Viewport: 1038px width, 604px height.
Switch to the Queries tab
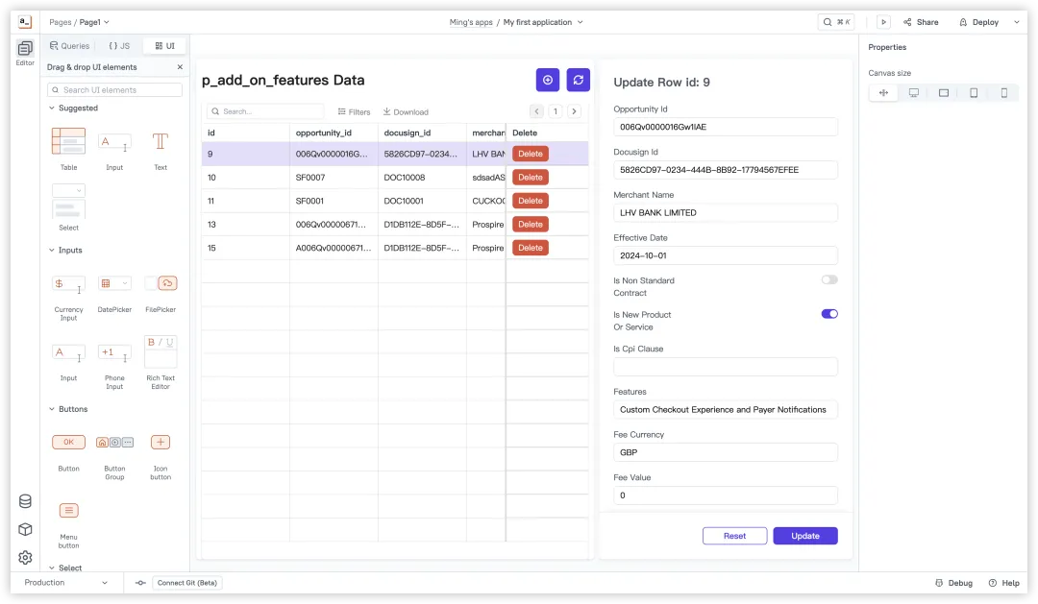pos(69,46)
